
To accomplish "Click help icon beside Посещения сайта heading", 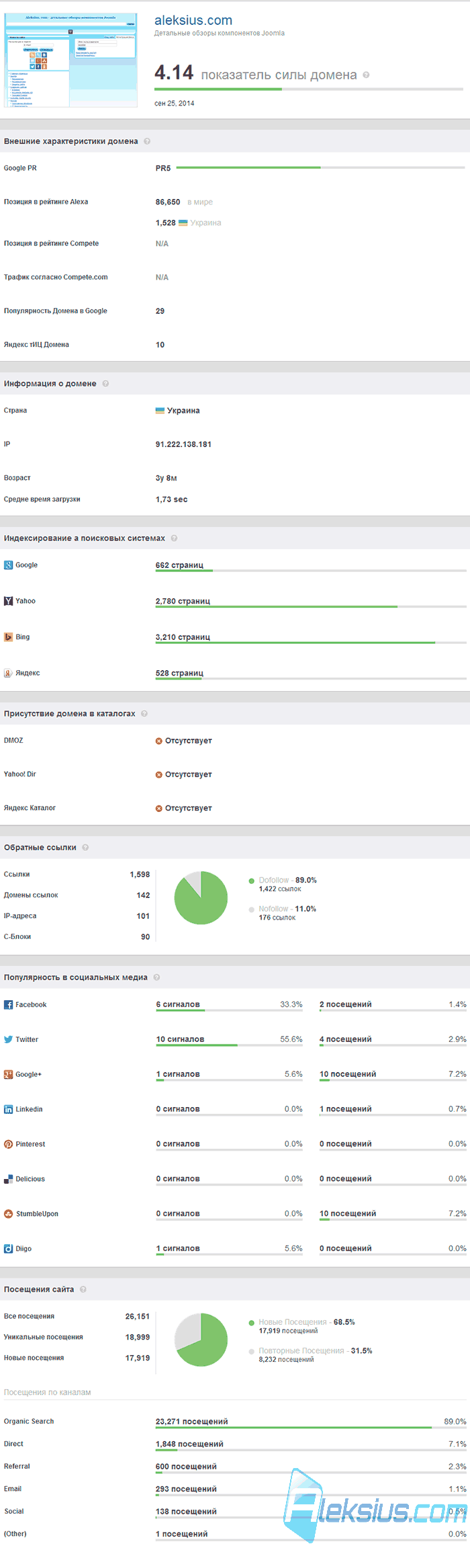I will pyautogui.click(x=83, y=1289).
